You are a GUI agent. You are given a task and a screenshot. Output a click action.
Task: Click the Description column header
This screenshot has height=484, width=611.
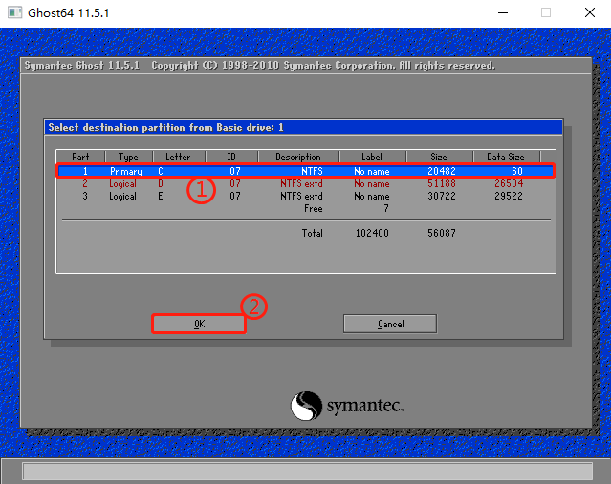coord(298,157)
